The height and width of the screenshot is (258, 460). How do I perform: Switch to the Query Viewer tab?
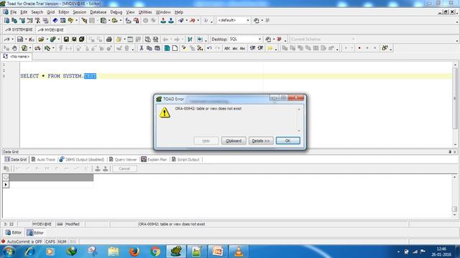[123, 159]
